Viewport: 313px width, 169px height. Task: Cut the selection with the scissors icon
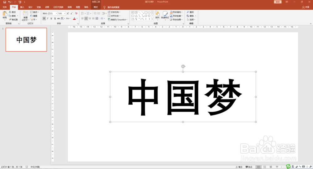[10, 12]
